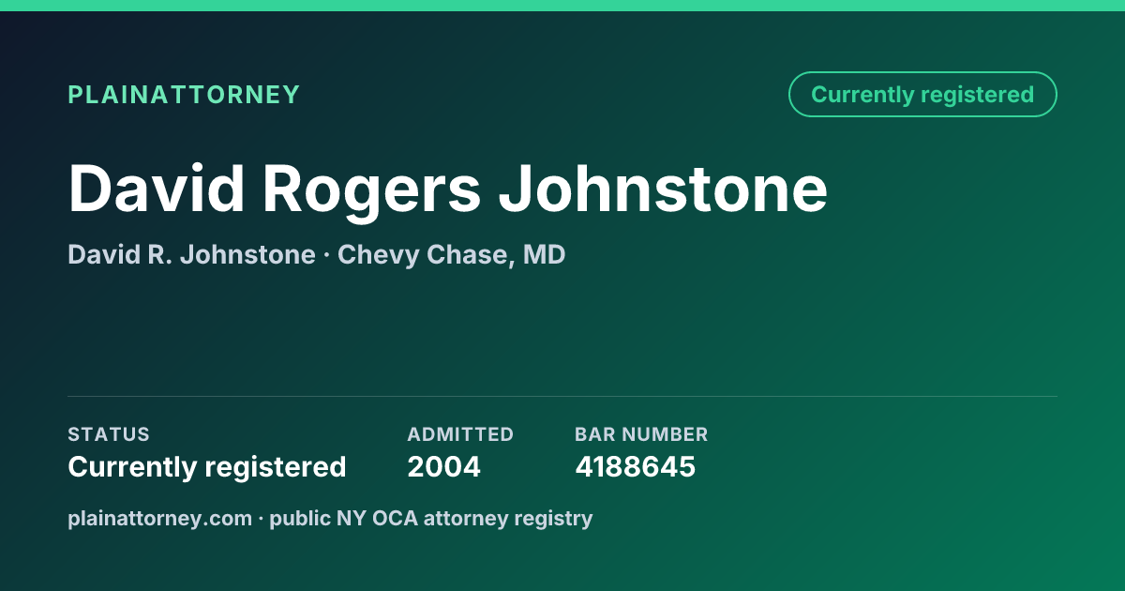Click the ADMITTED field label
This screenshot has width=1125, height=591.
coord(460,434)
